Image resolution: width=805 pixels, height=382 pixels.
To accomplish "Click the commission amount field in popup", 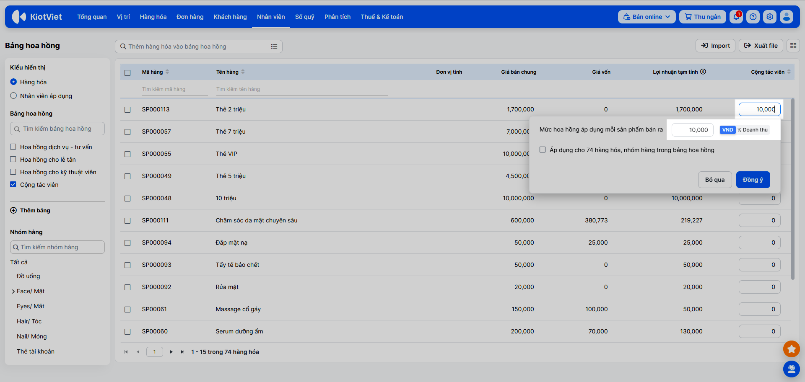I will 693,130.
